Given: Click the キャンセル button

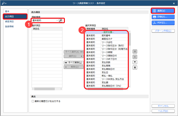Looking at the screenshot, I should (x=163, y=106).
